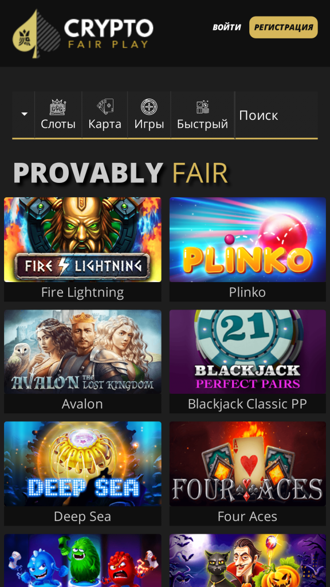Expand the category dropdown arrow
Screen dimensions: 330x587
tap(23, 115)
